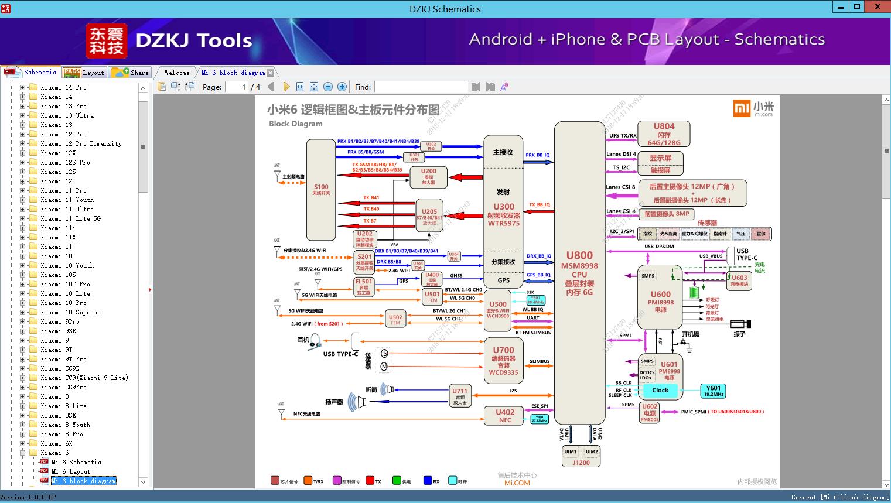
Task: Click the PDF icon of Mi 6 Layout
Action: click(x=44, y=471)
